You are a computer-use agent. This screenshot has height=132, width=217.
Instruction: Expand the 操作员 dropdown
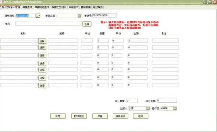pos(175,109)
